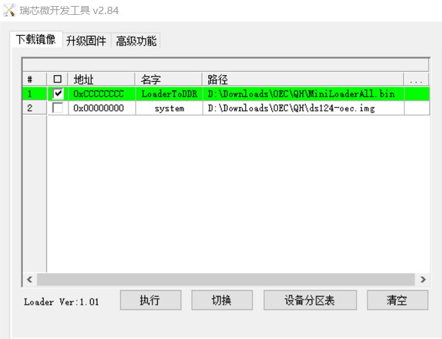Toggle the select-all checkbox in table header
Image resolution: width=442 pixels, height=339 pixels.
pos(57,80)
